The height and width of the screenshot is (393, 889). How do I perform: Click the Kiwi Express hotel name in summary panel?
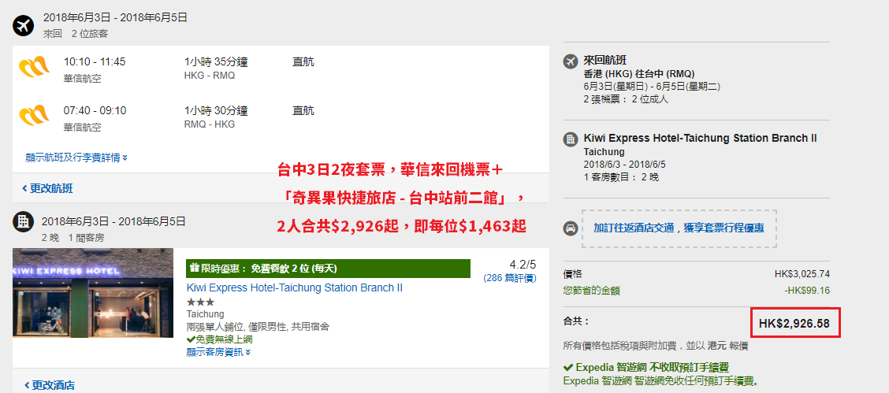tap(700, 138)
